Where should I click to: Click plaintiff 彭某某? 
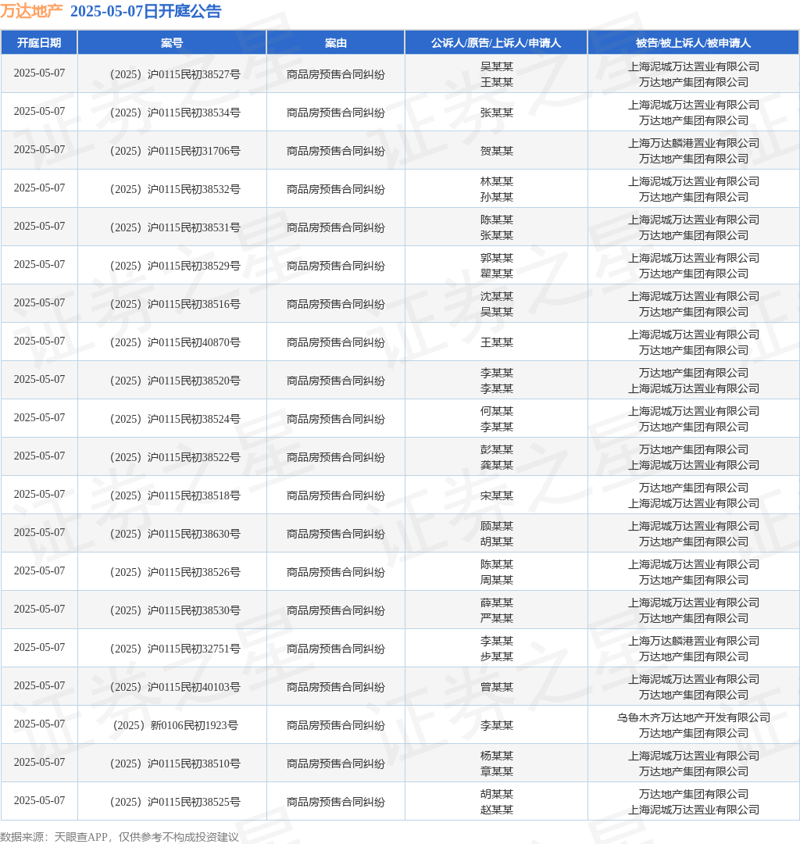tap(497, 449)
